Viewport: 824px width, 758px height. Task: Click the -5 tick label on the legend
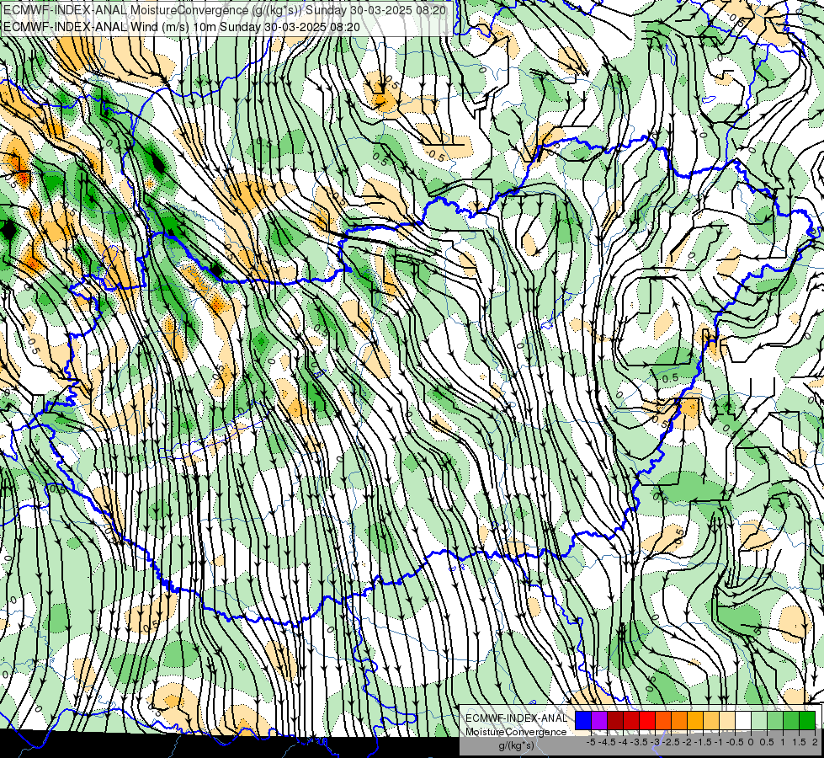point(591,742)
